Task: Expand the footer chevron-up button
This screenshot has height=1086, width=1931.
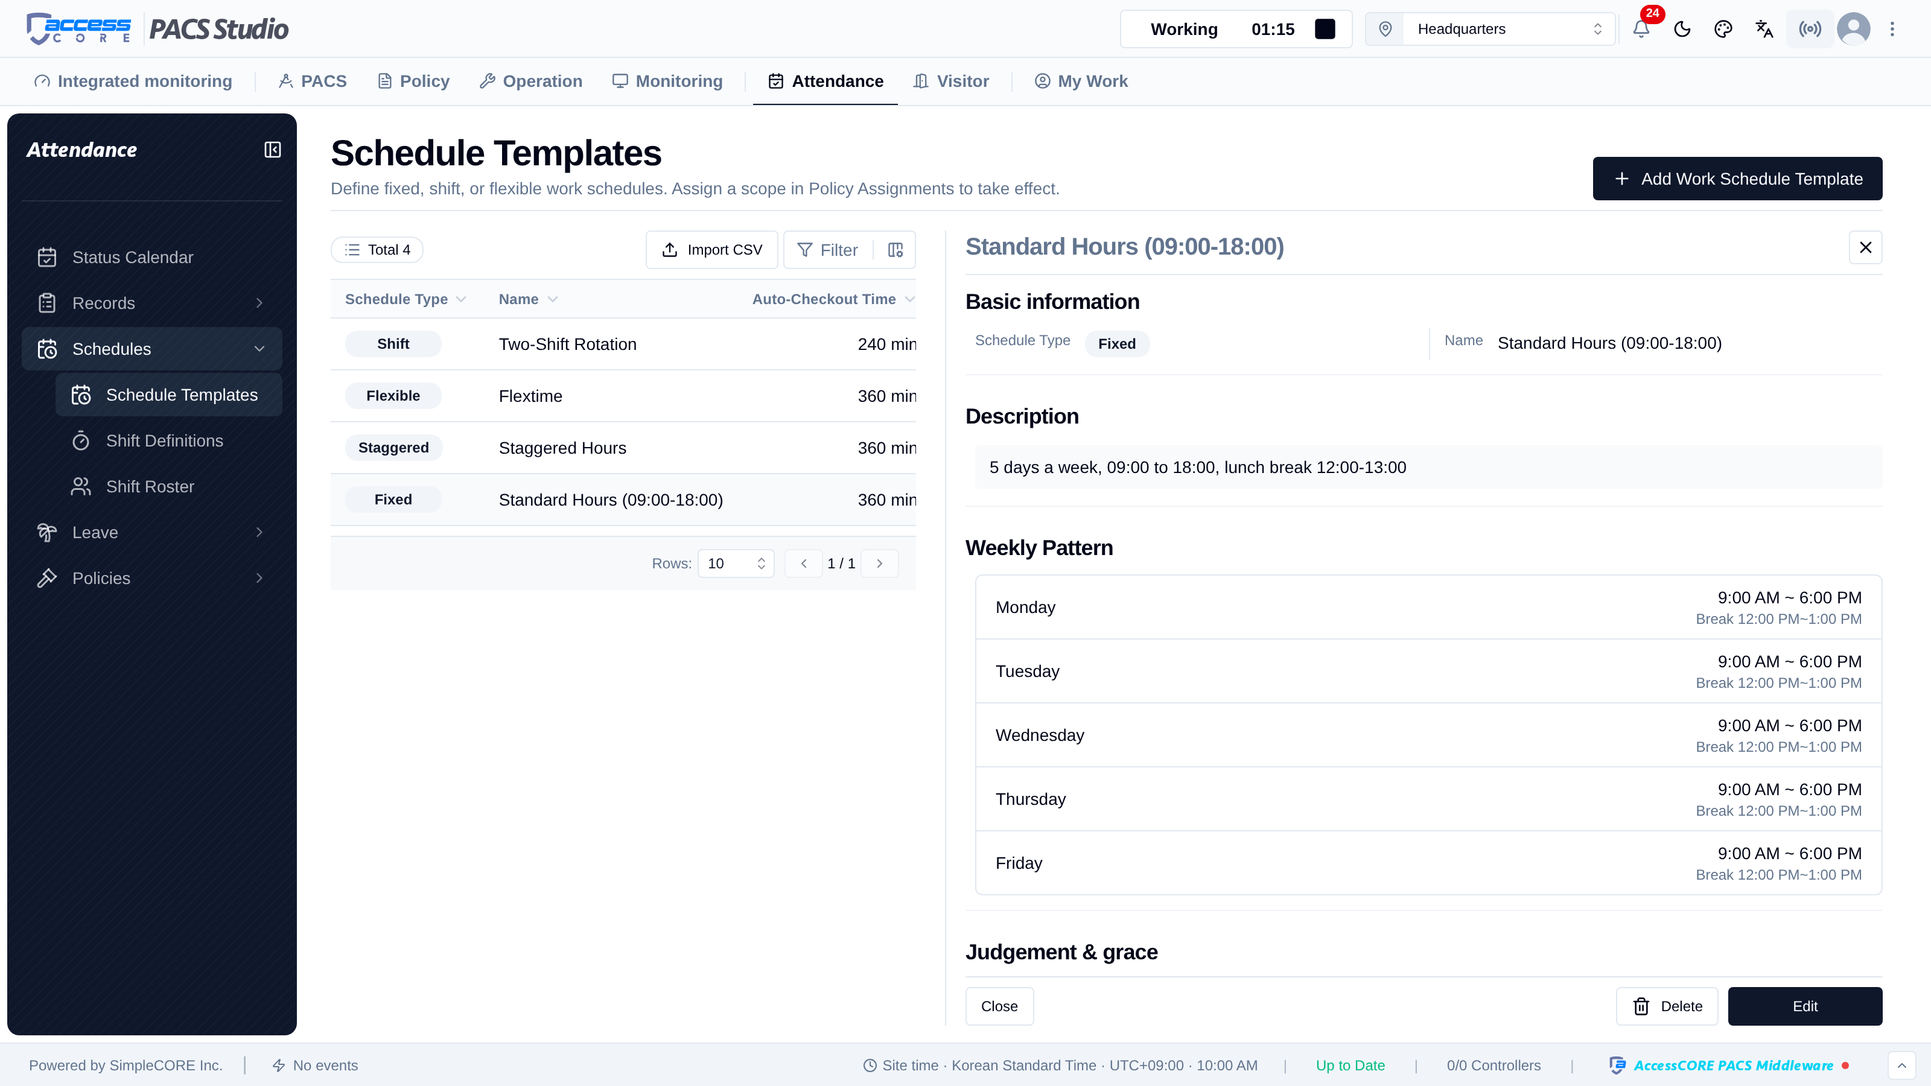Action: (1902, 1065)
